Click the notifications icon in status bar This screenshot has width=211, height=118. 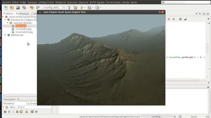[180, 117]
